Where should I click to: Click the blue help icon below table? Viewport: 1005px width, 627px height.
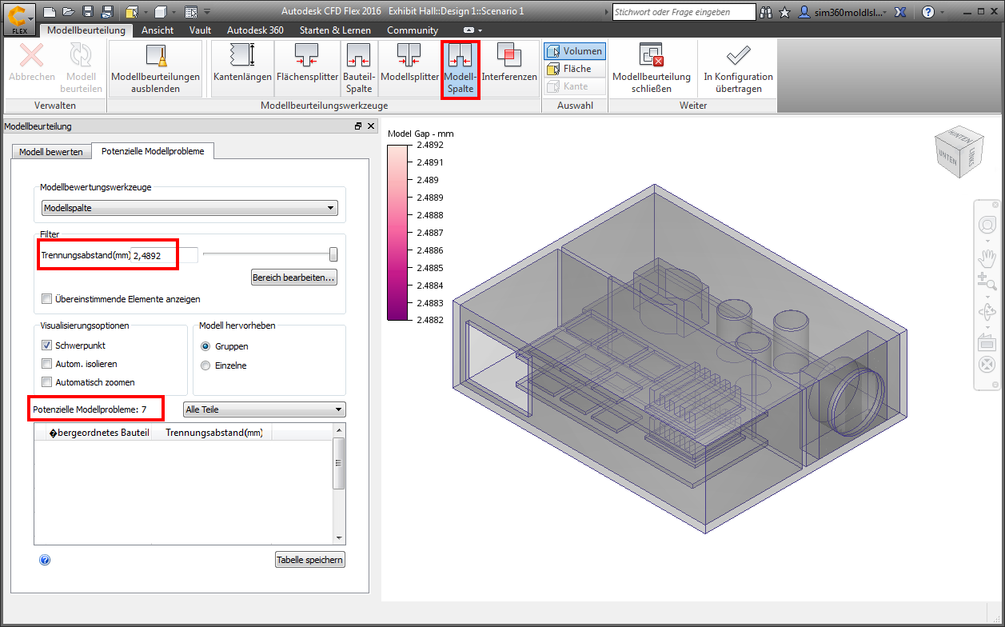pos(45,560)
